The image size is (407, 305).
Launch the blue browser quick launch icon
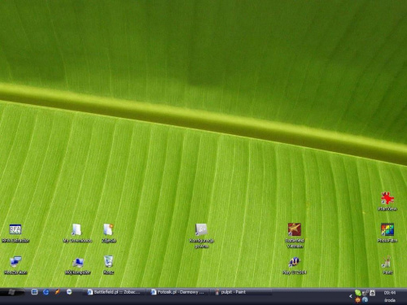[x=46, y=292]
